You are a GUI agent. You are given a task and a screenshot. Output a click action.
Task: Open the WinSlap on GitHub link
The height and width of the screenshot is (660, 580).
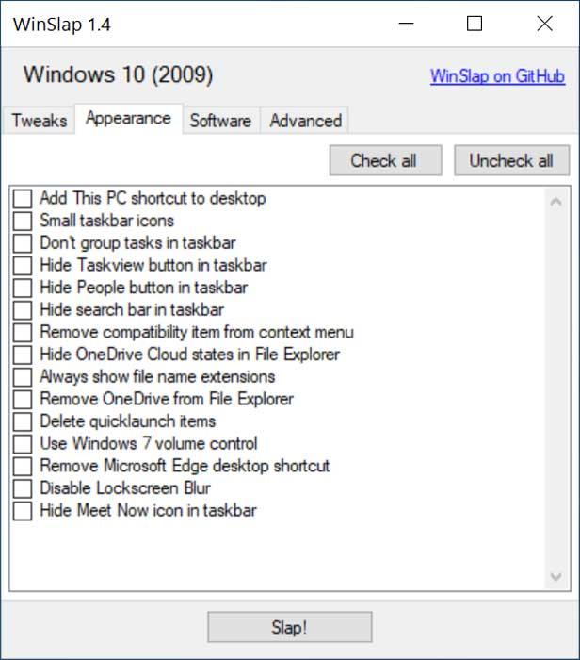click(497, 76)
